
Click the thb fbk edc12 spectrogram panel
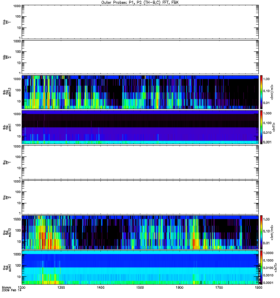tap(140, 92)
